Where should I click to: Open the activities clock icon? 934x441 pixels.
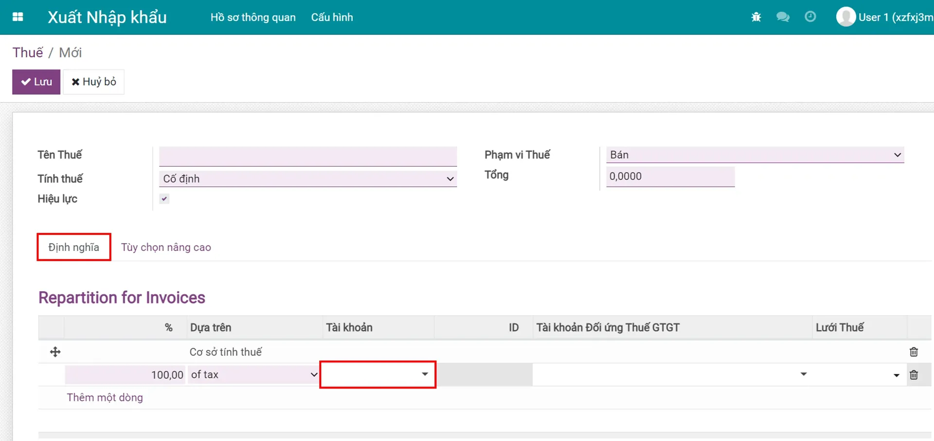810,17
